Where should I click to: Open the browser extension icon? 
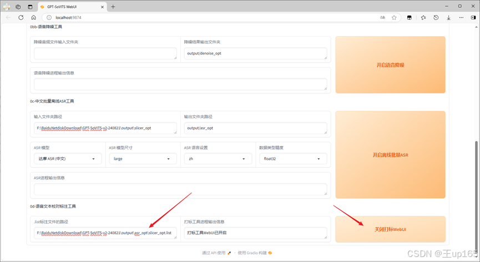point(410,17)
